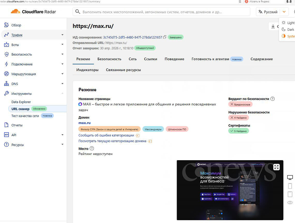Click the download report icon

(273, 26)
